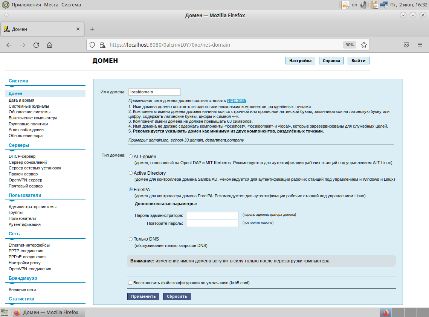The height and width of the screenshot is (317, 429).
Task: Click the Применить button
Action: tap(144, 296)
